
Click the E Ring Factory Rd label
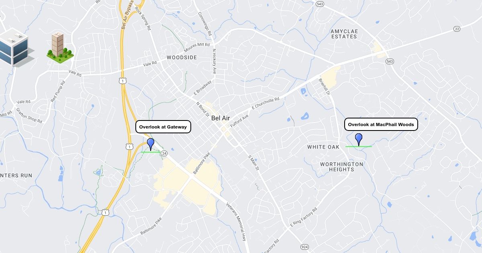coord(303,217)
